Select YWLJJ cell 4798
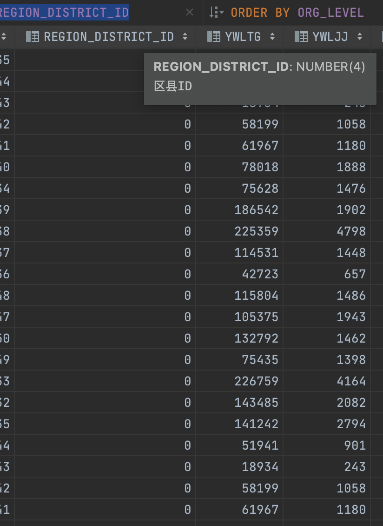Viewport: 383px width, 526px height. [x=327, y=231]
